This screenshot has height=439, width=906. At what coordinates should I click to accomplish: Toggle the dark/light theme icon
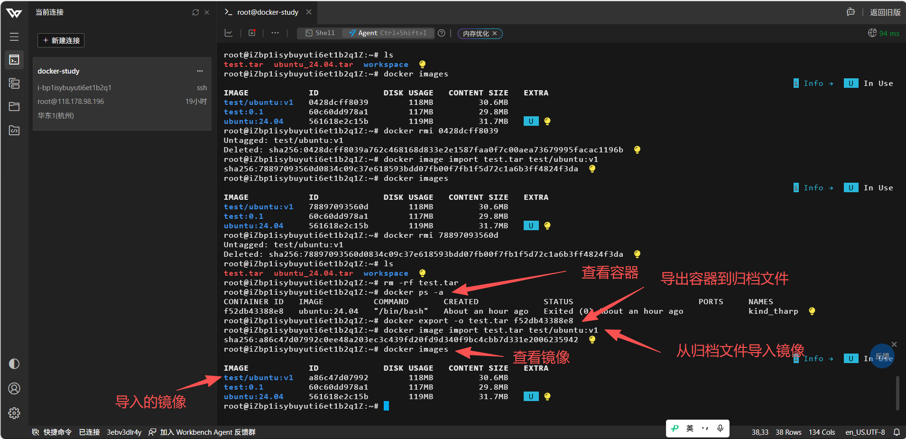(14, 364)
